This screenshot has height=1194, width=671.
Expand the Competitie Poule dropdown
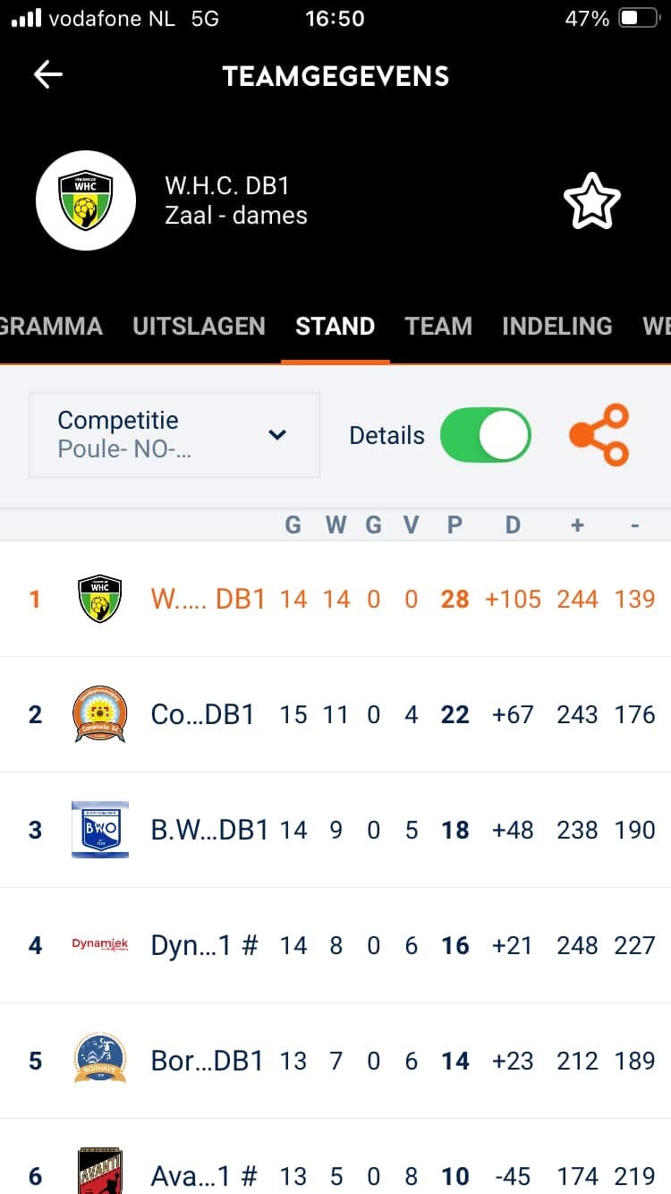pyautogui.click(x=174, y=435)
